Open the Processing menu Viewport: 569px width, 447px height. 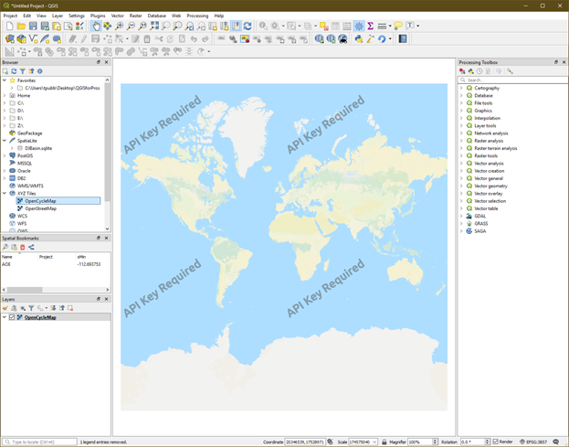197,16
